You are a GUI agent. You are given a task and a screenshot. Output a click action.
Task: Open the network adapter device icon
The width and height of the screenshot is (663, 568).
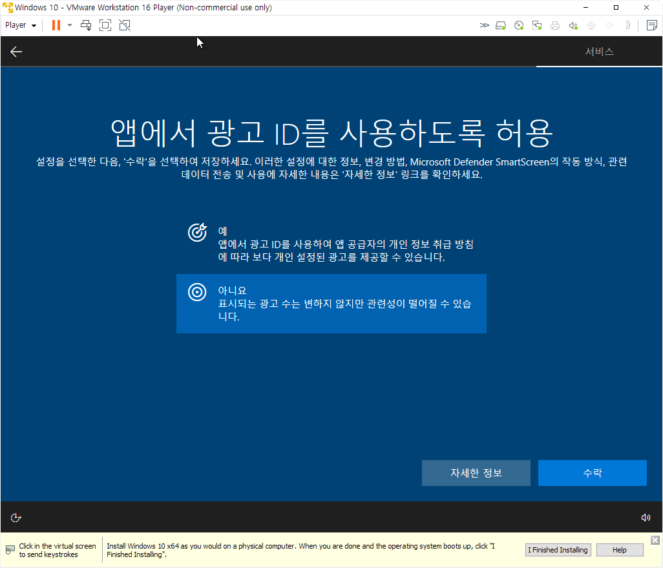pos(537,25)
